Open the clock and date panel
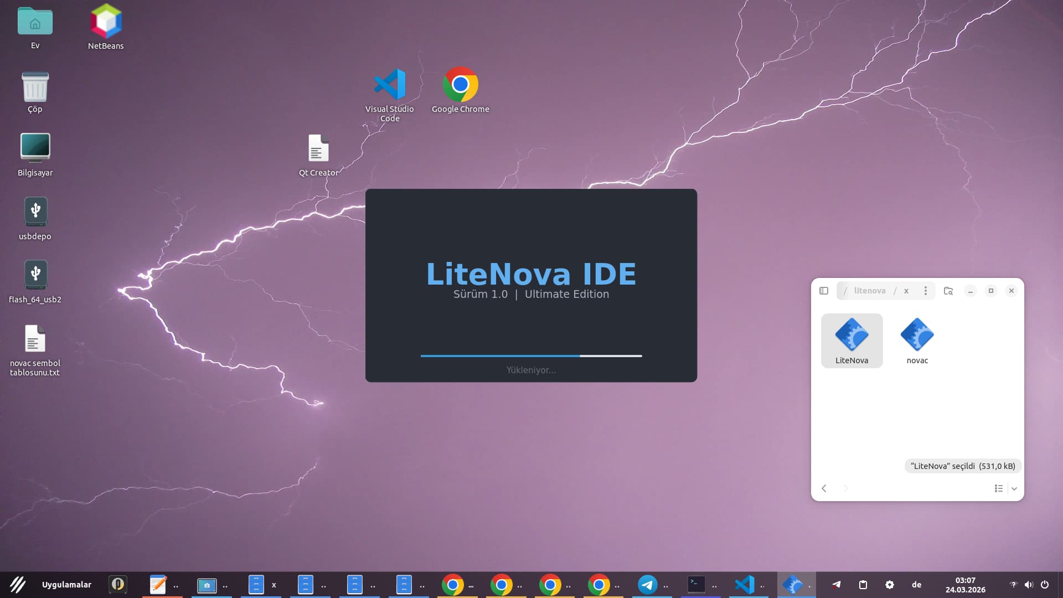This screenshot has width=1063, height=598. coord(965,585)
